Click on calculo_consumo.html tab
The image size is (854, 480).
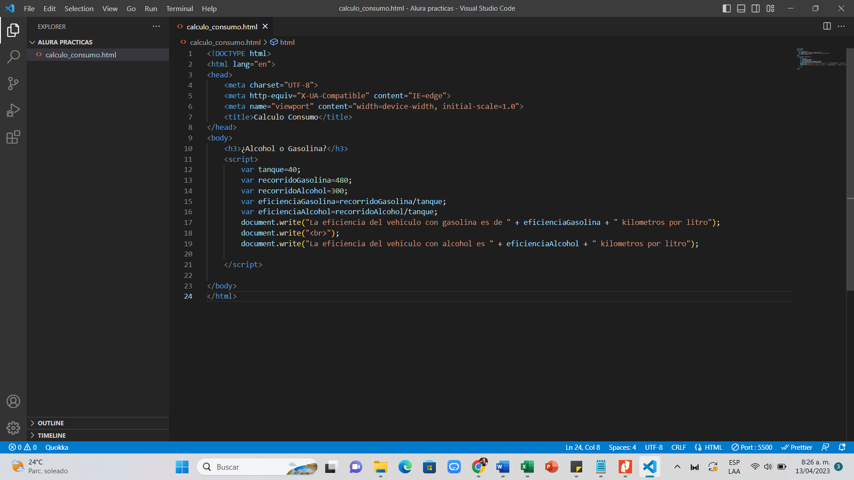click(222, 26)
